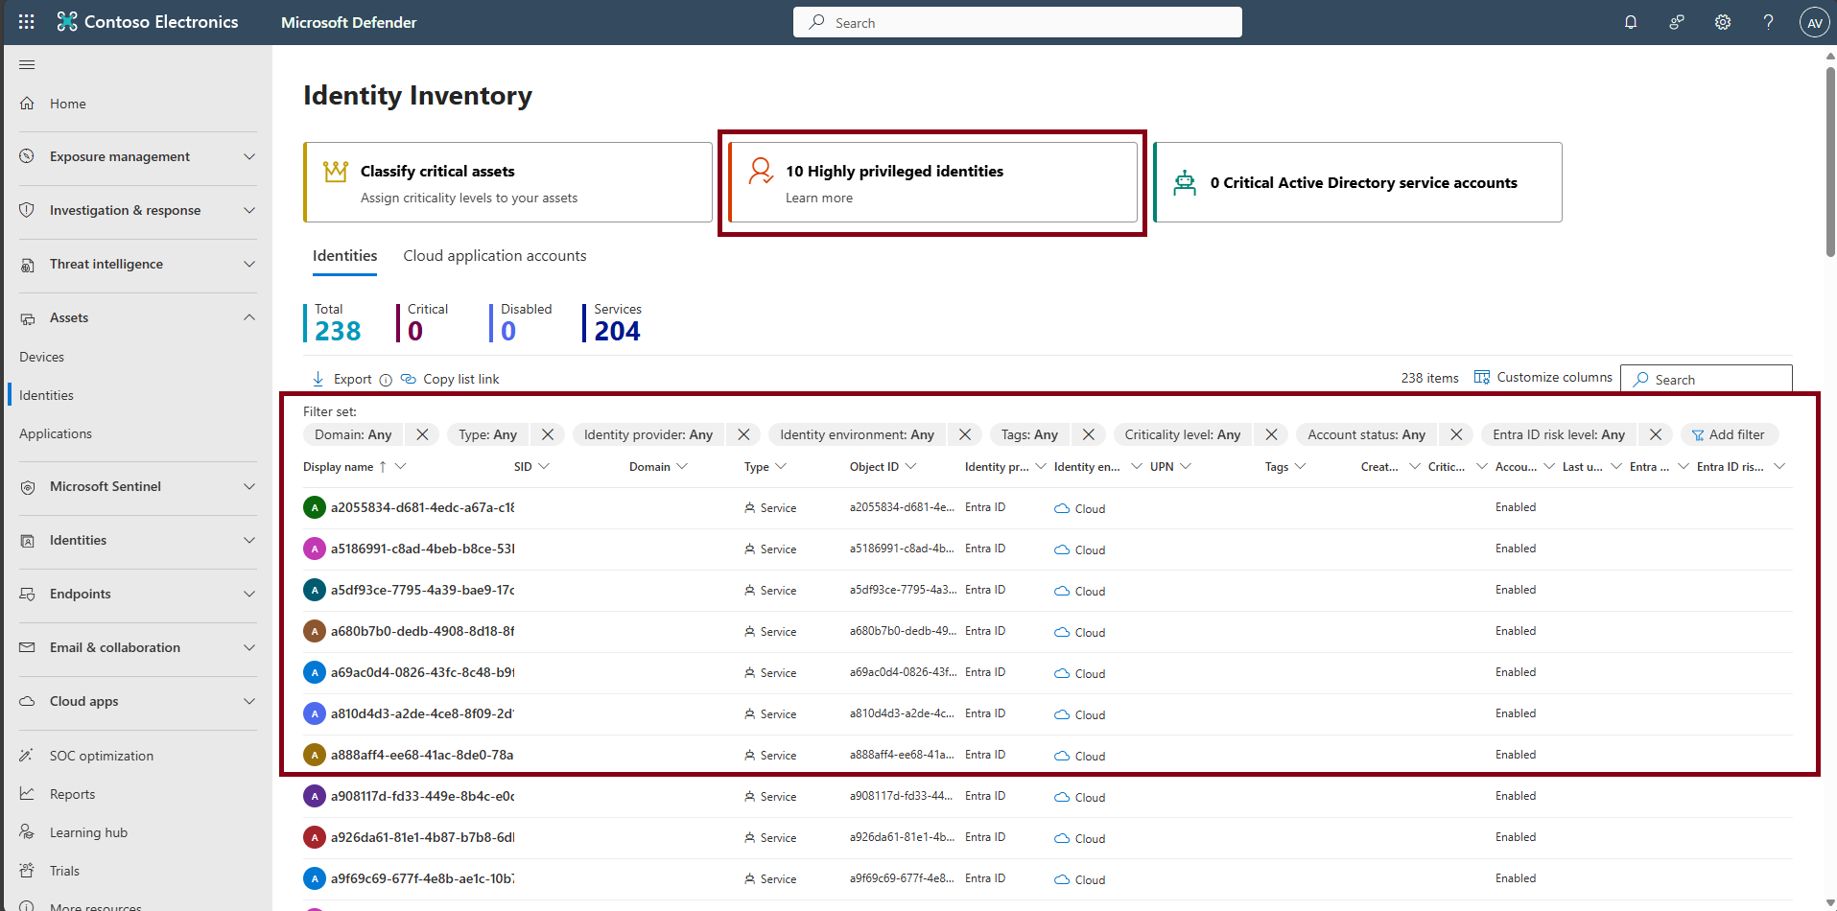Remove the Domain: Any filter
The height and width of the screenshot is (911, 1837).
(x=422, y=434)
